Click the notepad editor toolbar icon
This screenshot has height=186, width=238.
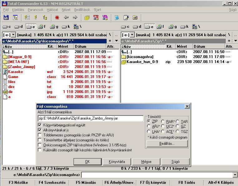coord(126,17)
